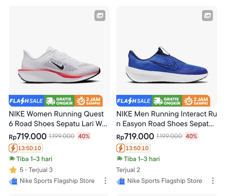Screen dimensions: 226x196
Task: Open NIKE Women Running Quest 6 product title
Action: pos(57,119)
